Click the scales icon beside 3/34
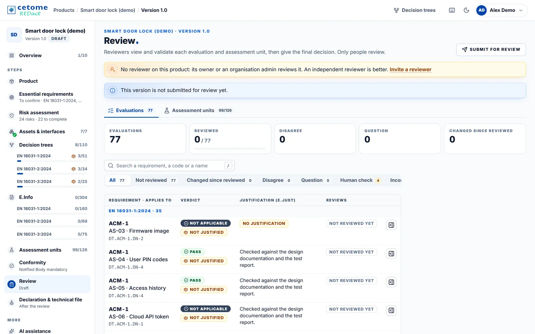This screenshot has width=535, height=334. 74,169
